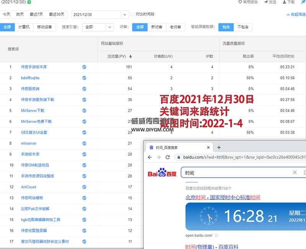Enable 对比时间段 checkbox
306x249 pixels.
132,14
